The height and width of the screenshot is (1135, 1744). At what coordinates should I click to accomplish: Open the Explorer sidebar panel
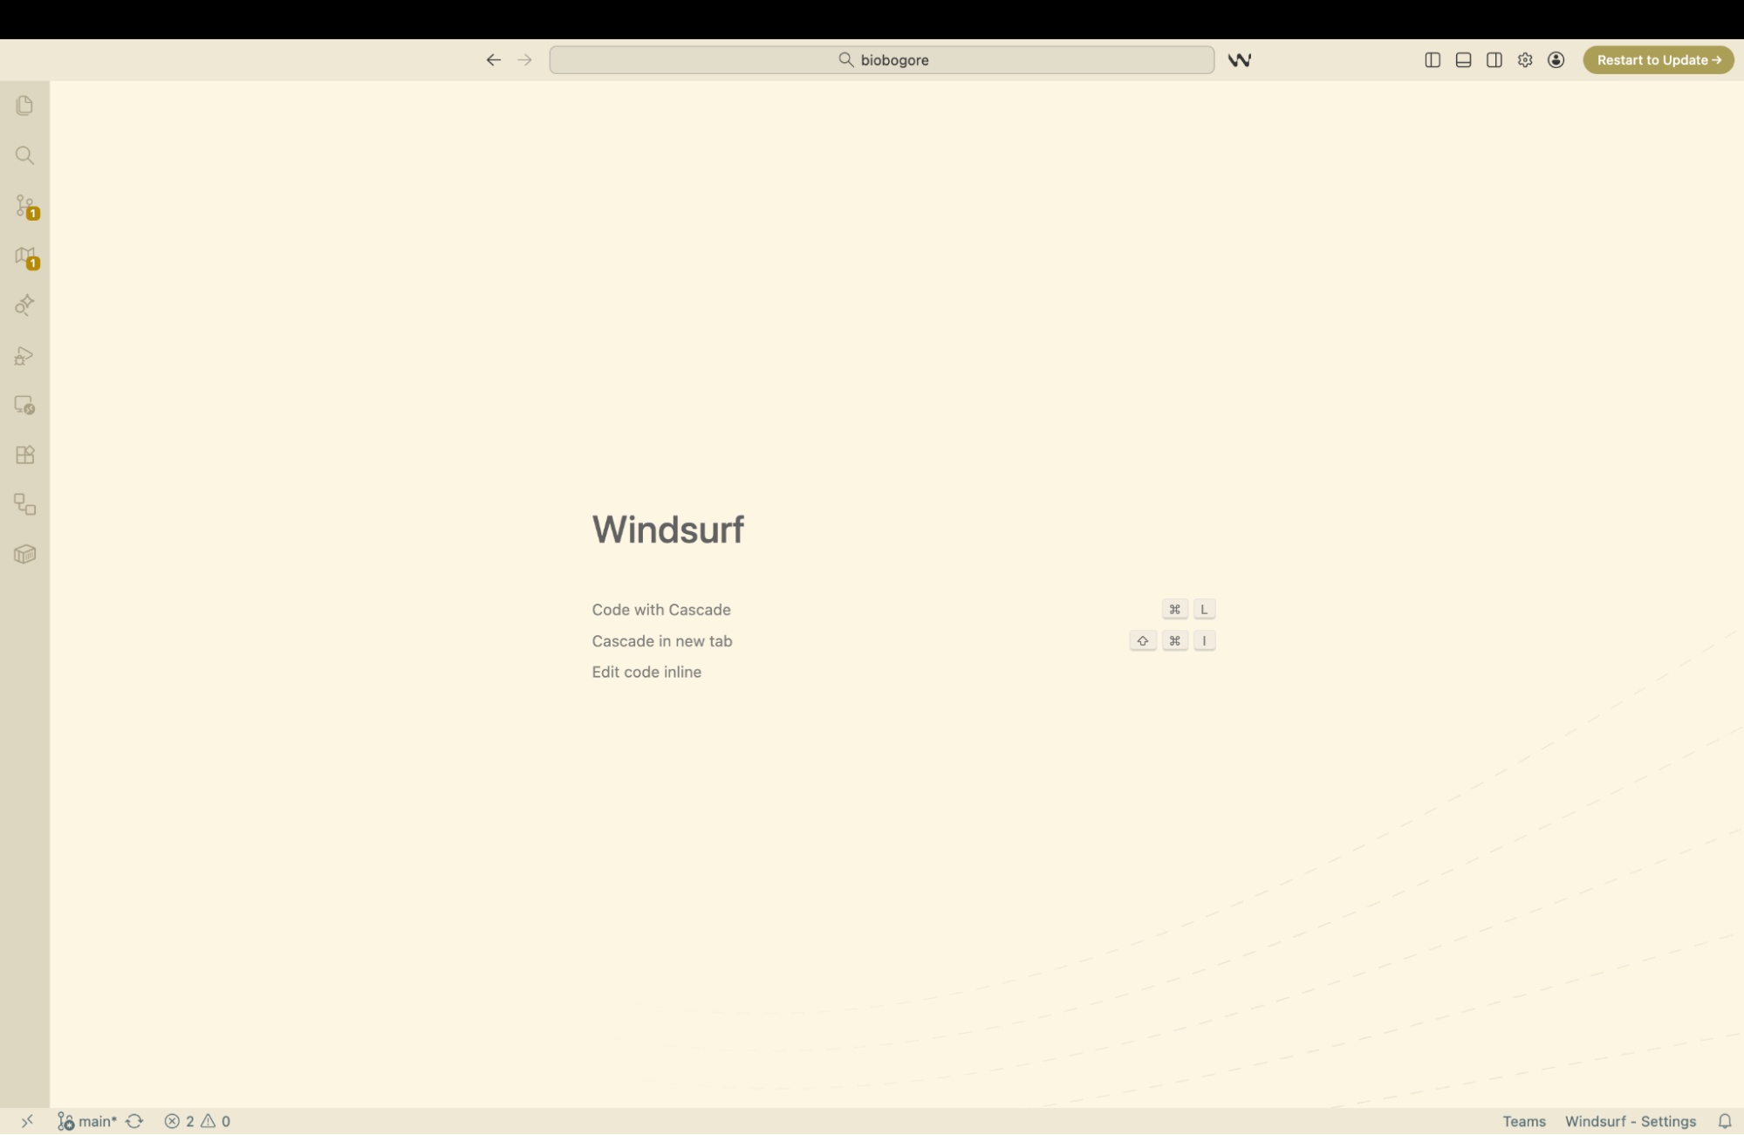coord(24,106)
